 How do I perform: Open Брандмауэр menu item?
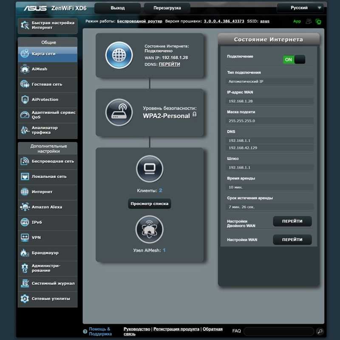(48, 253)
